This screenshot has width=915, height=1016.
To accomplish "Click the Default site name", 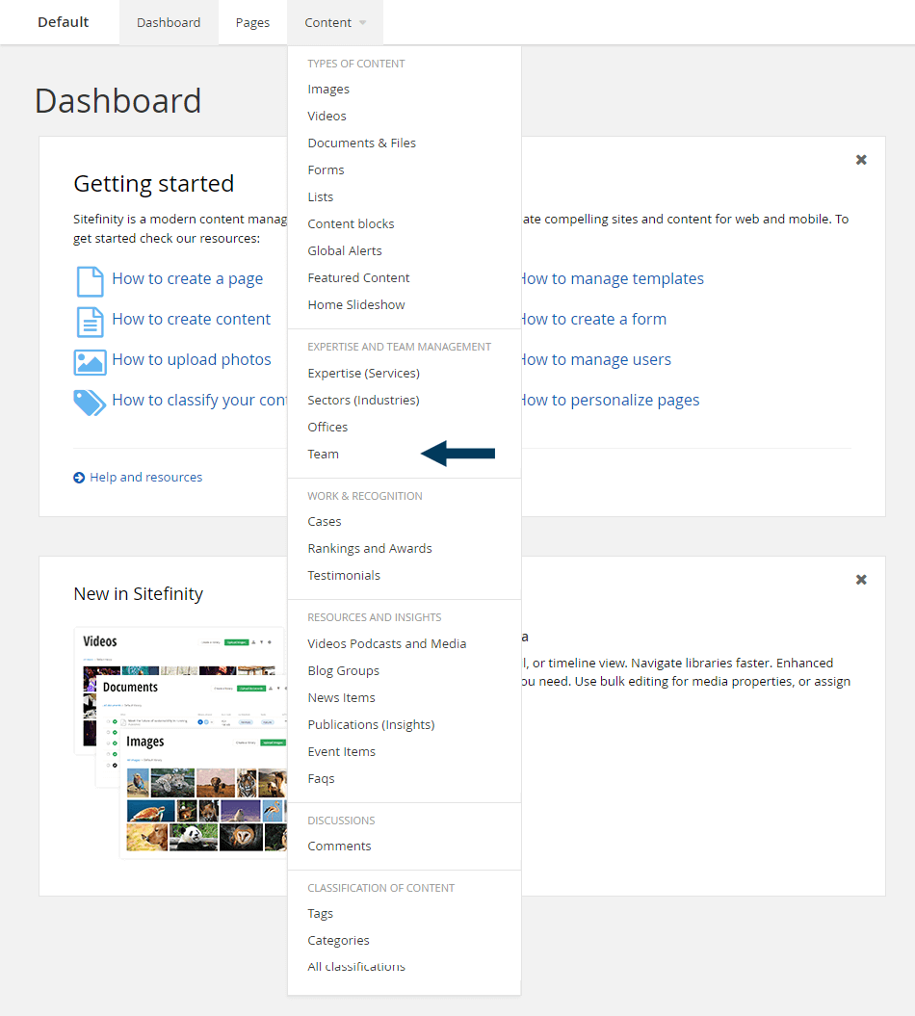I will point(63,22).
